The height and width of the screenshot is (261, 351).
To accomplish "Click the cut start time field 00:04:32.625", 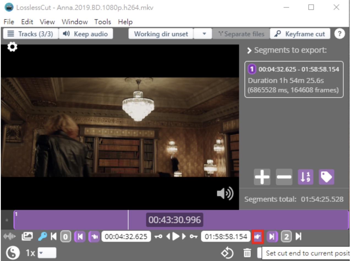I will 126,237.
